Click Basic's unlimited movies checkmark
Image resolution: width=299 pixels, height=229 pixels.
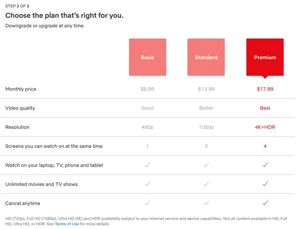click(148, 184)
